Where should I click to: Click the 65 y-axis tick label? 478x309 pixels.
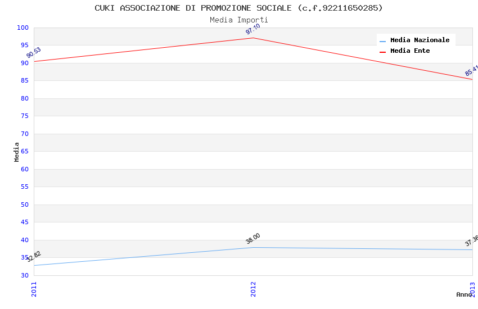24,151
